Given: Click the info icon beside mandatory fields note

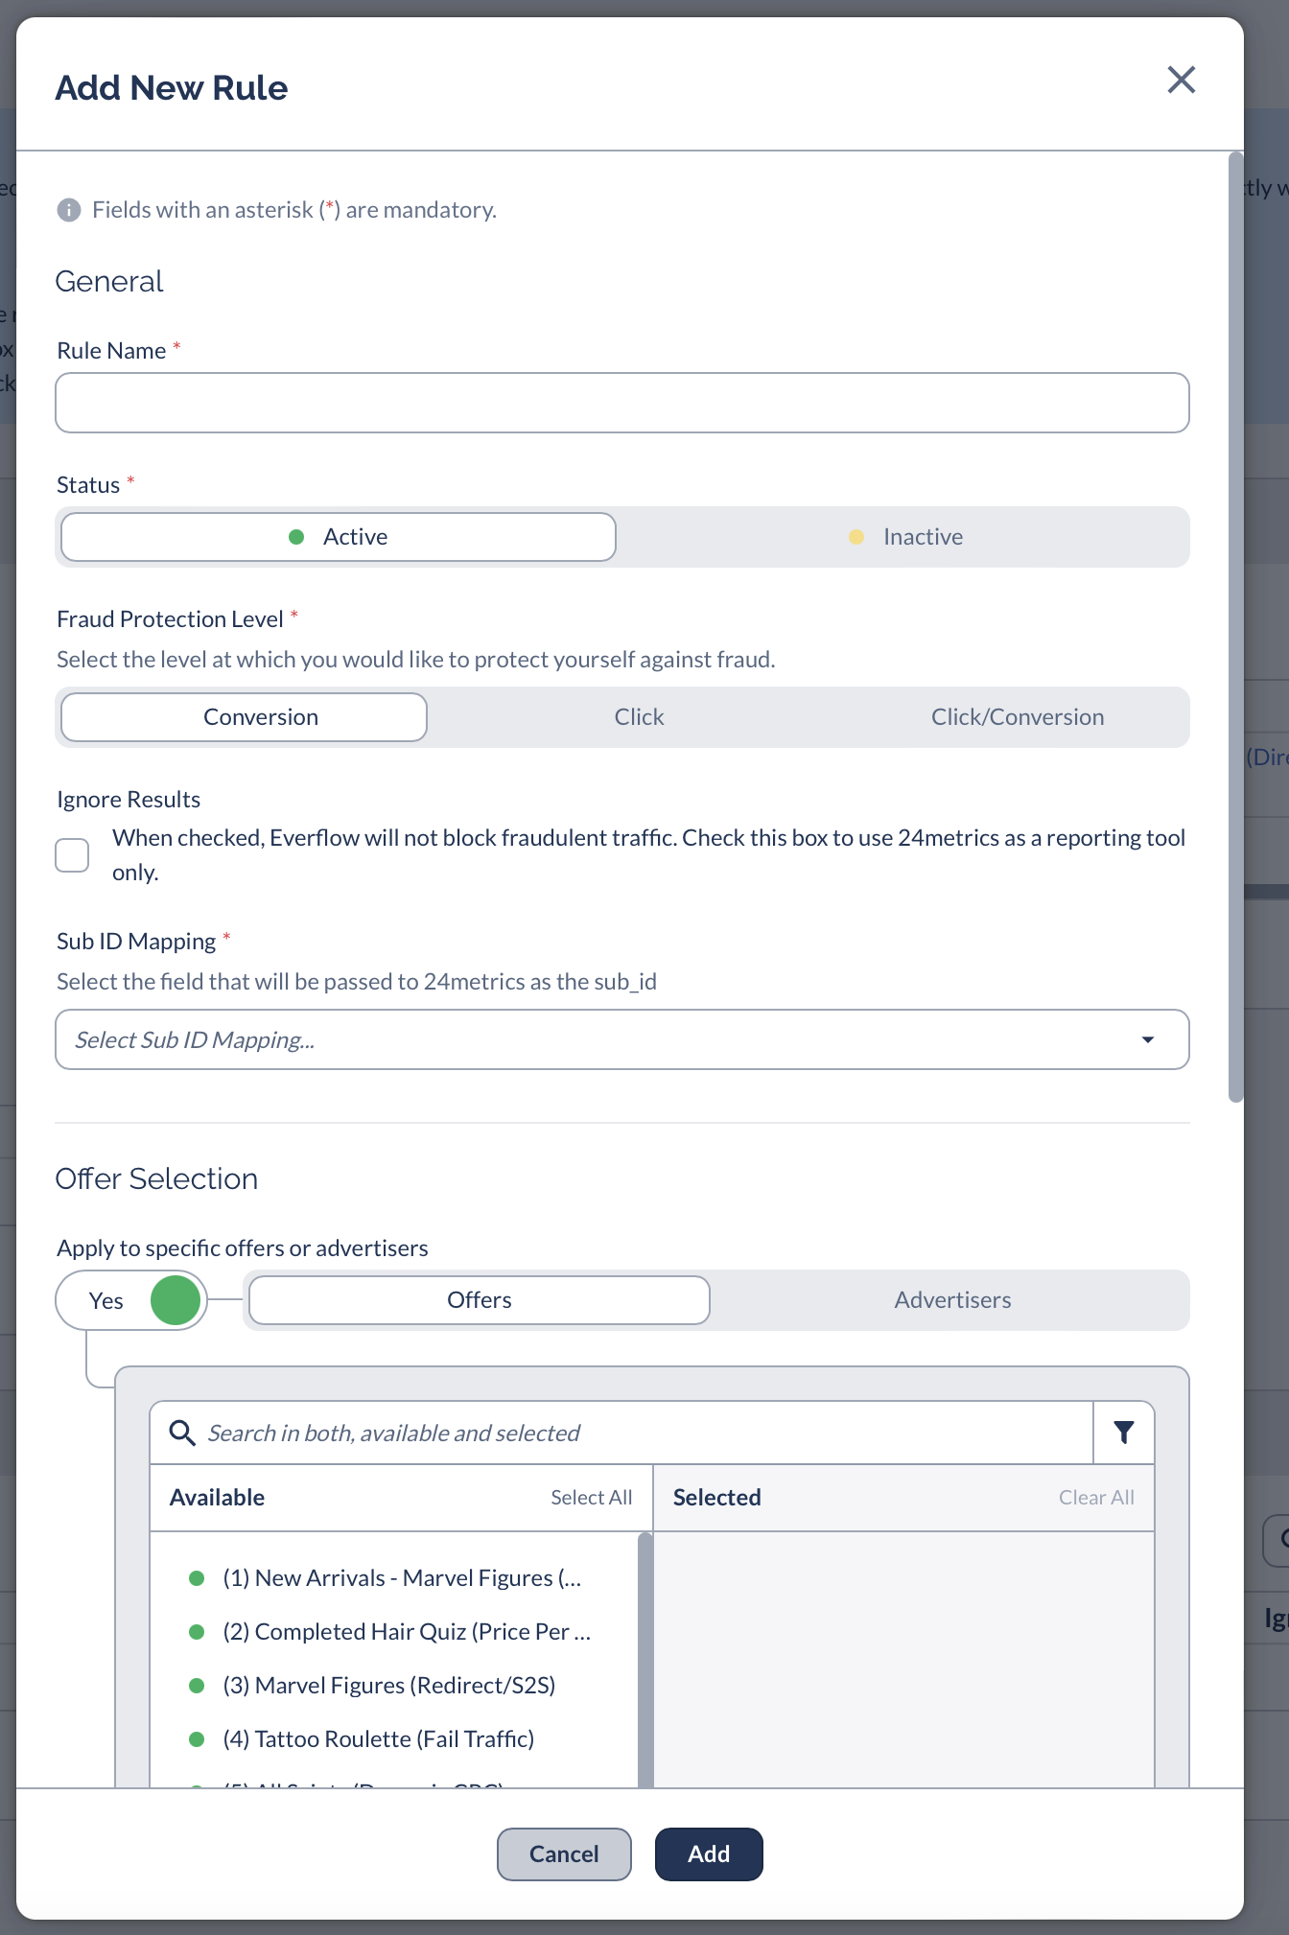Looking at the screenshot, I should click(69, 210).
